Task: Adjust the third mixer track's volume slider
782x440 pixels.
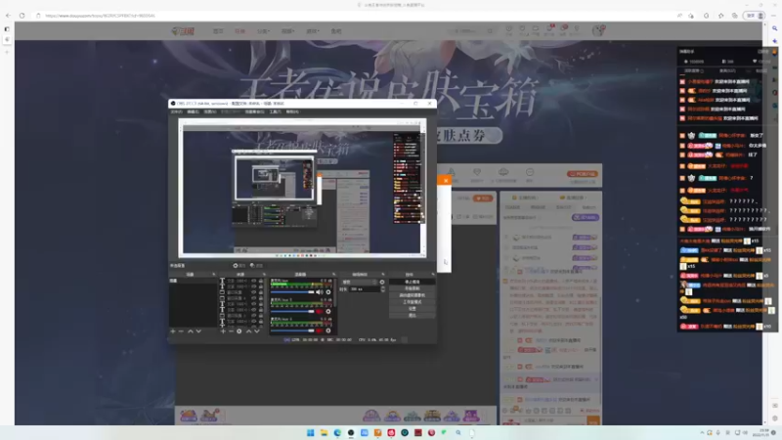Action: (292, 330)
